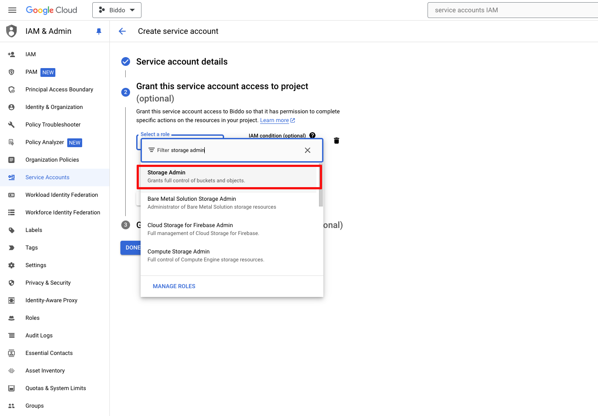Click the role dropdown list scrollbar
Image resolution: width=598 pixels, height=416 pixels.
321,185
